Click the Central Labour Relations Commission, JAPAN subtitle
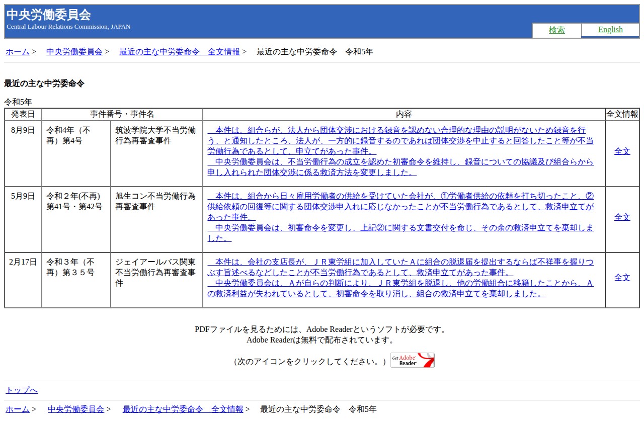The image size is (644, 427). point(68,27)
